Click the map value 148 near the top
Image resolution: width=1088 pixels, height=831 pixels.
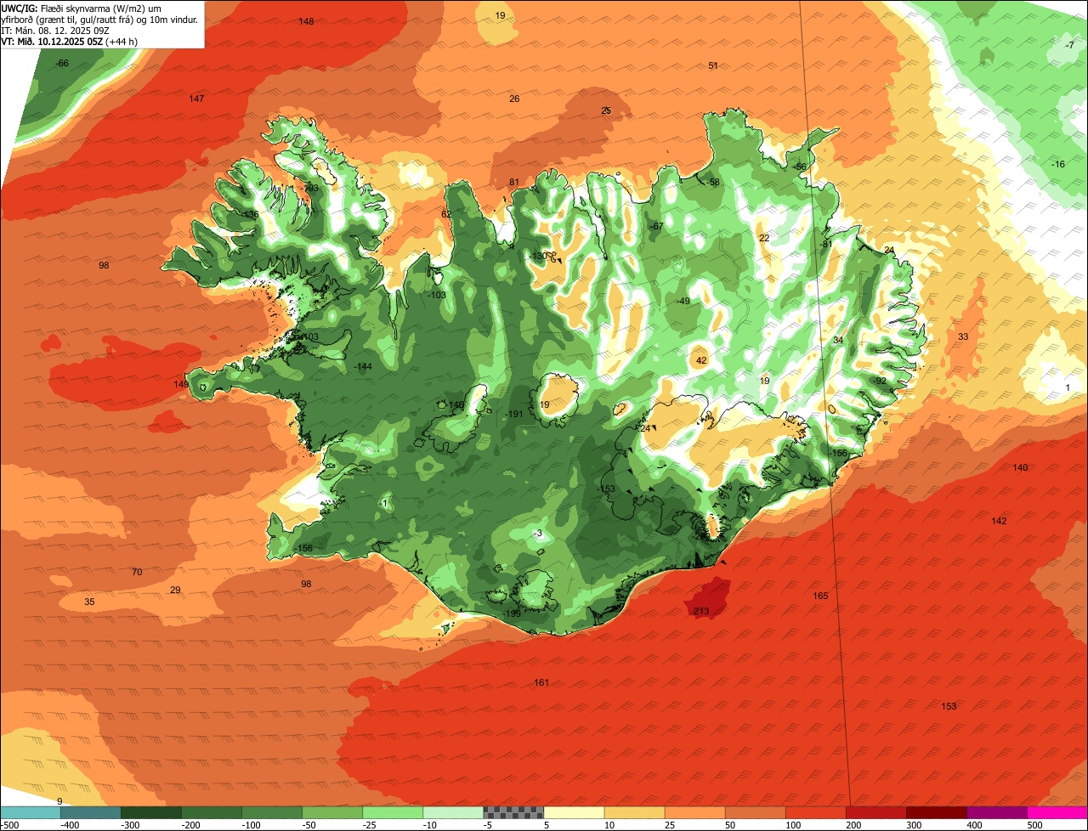pos(307,21)
